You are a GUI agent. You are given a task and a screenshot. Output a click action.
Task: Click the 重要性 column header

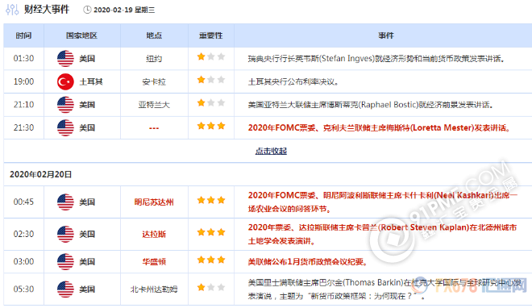211,35
